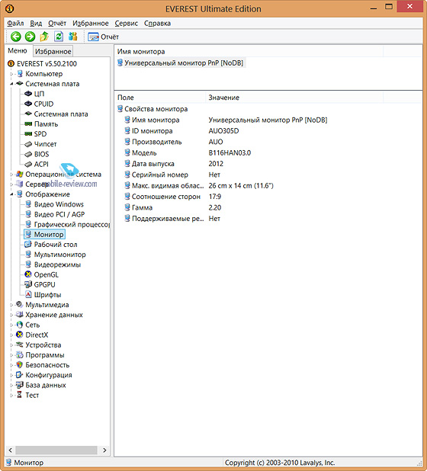The height and width of the screenshot is (471, 427).
Task: Select the Монитор tree item
Action: pos(44,234)
